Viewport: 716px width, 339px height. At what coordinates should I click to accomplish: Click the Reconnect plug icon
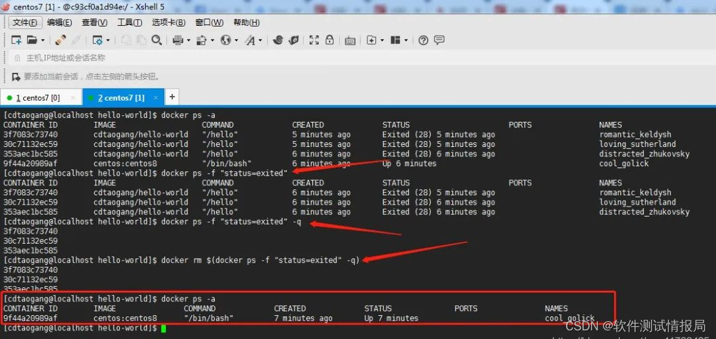pyautogui.click(x=60, y=40)
